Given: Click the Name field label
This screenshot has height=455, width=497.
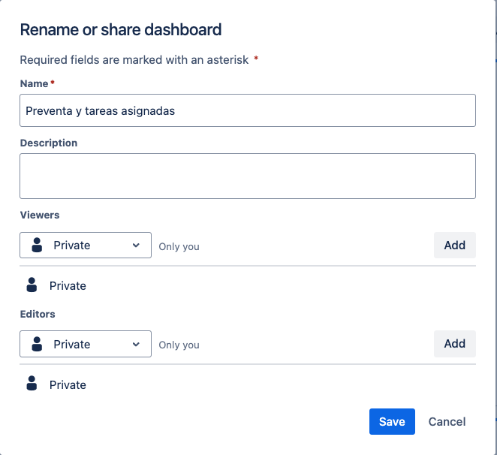Looking at the screenshot, I should click(35, 83).
